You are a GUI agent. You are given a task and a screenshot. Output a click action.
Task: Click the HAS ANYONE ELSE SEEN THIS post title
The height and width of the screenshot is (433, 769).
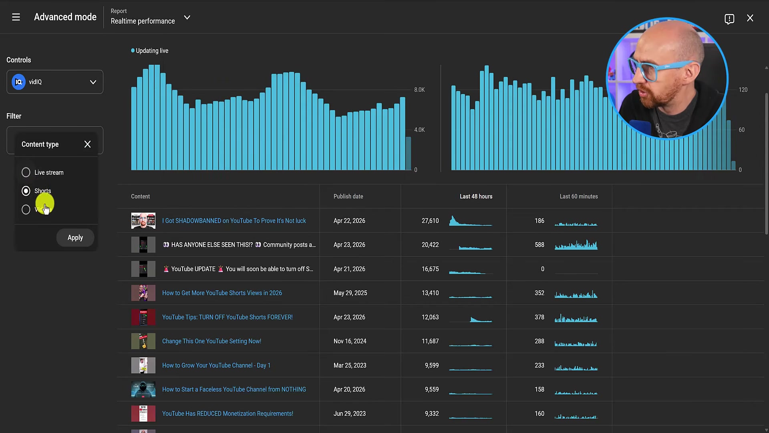pyautogui.click(x=239, y=245)
